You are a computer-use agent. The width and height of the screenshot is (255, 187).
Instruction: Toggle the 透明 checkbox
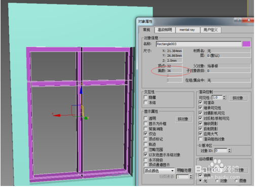tap(145, 118)
